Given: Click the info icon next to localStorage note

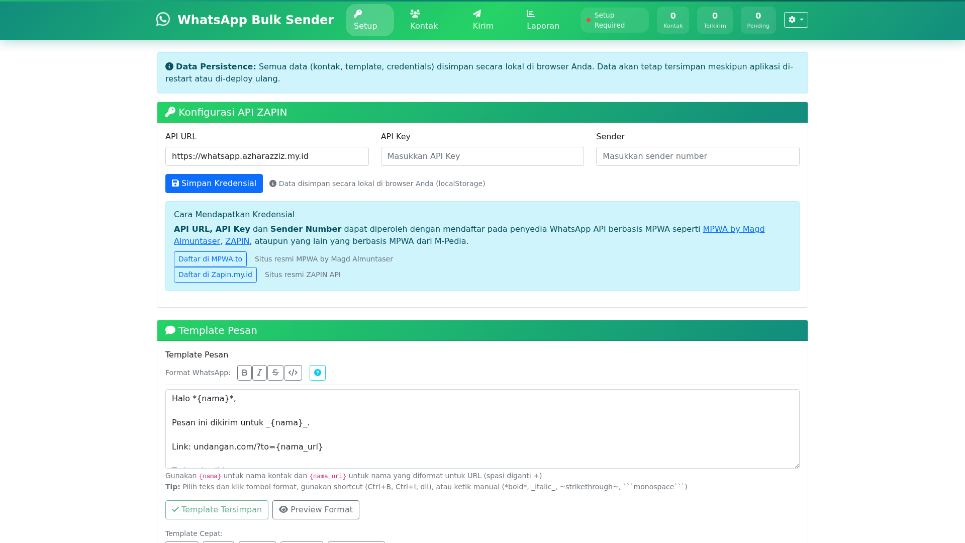Looking at the screenshot, I should tap(273, 184).
